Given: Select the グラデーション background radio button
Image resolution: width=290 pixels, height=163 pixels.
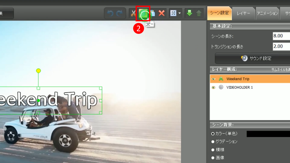Looking at the screenshot, I should [x=213, y=142].
